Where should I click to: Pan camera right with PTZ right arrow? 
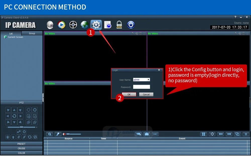click(x=21, y=116)
